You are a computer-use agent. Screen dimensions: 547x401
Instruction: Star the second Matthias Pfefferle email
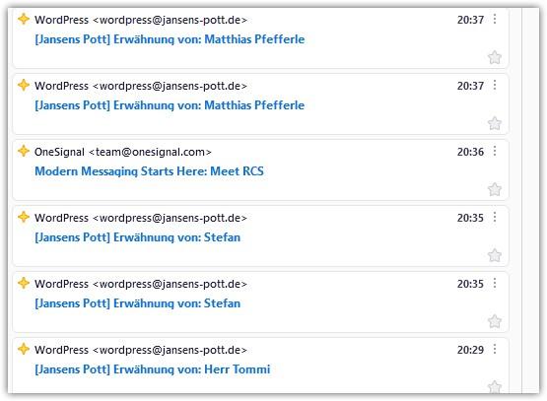point(495,123)
